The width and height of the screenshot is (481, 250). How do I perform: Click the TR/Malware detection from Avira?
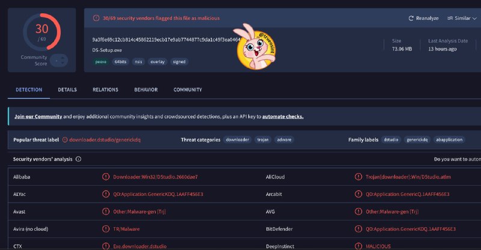(x=126, y=229)
